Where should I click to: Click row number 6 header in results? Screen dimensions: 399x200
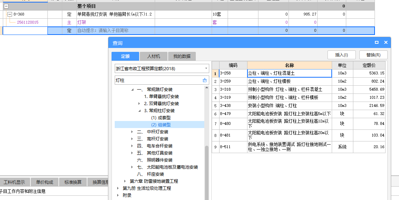(216, 114)
